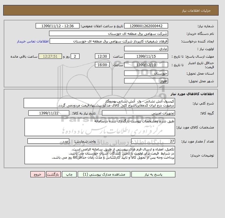Click the ایجاد کننده درخواست label
The width and height of the screenshot is (225, 218).
tap(198, 41)
